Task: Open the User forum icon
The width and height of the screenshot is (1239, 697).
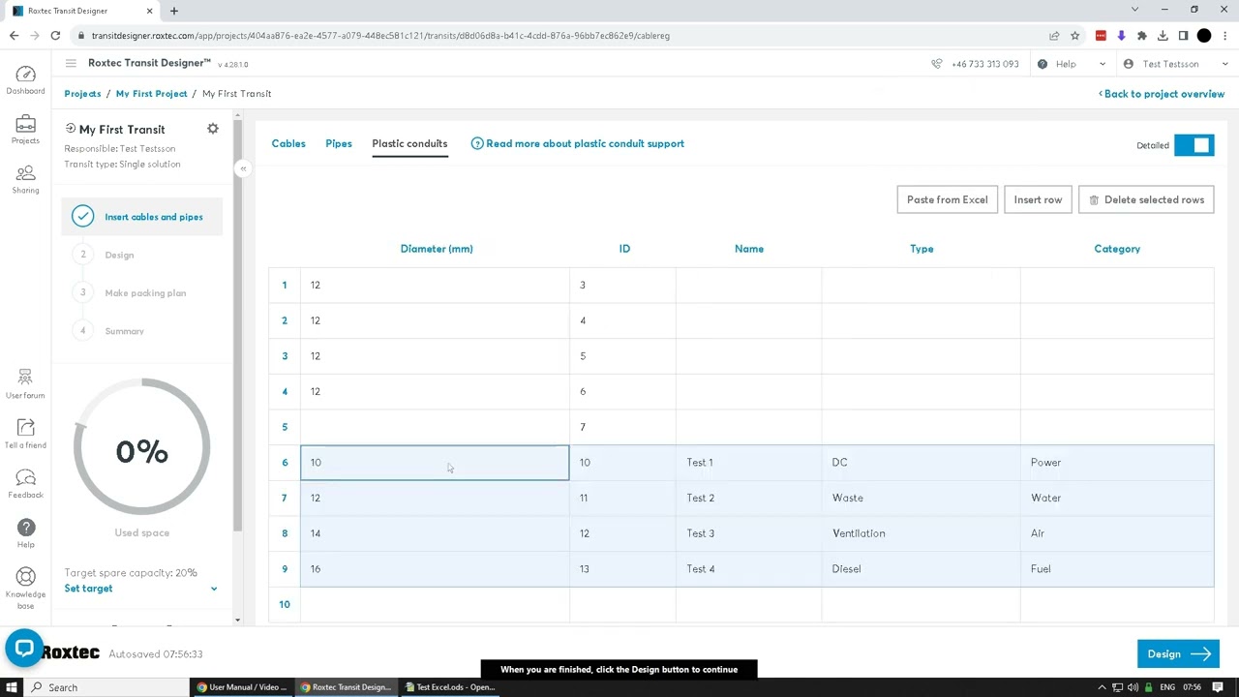Action: coord(25,383)
